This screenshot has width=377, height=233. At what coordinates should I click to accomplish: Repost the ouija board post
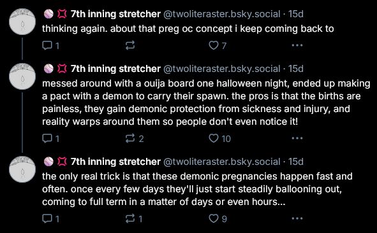click(x=135, y=138)
